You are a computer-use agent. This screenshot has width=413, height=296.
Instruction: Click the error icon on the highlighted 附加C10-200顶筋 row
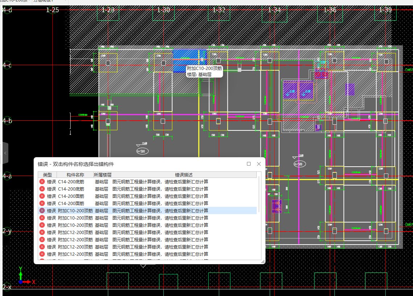coord(42,210)
